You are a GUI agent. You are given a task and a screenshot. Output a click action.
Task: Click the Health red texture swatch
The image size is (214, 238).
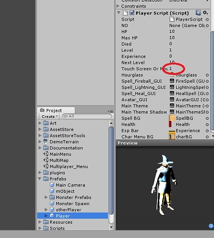[170, 124]
